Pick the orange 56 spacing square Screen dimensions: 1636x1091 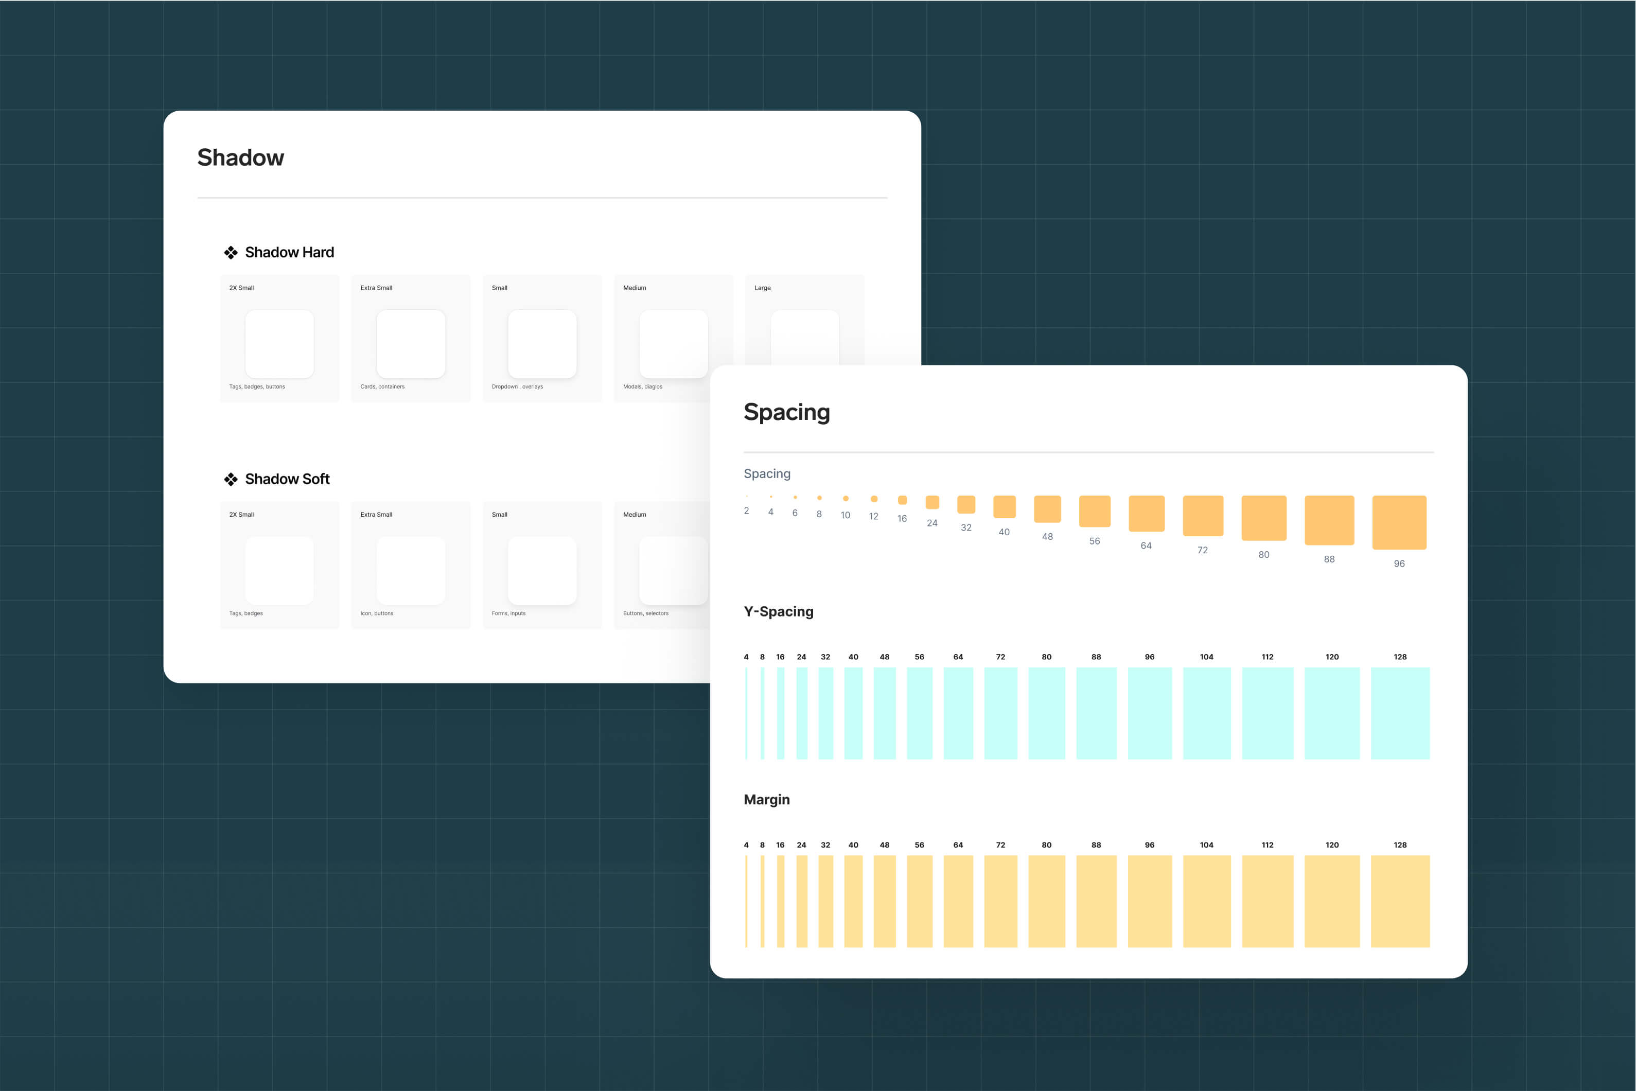pyautogui.click(x=1095, y=512)
